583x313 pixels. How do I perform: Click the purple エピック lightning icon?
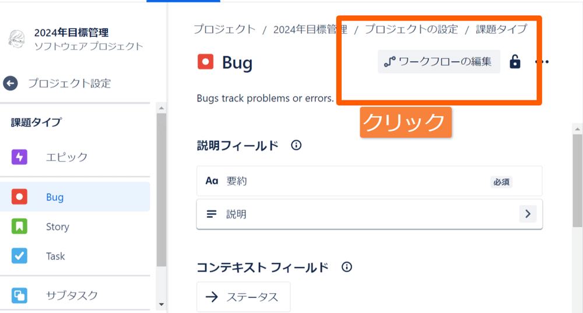(x=19, y=157)
